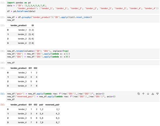Click the '7_8' pair value

point(42,122)
